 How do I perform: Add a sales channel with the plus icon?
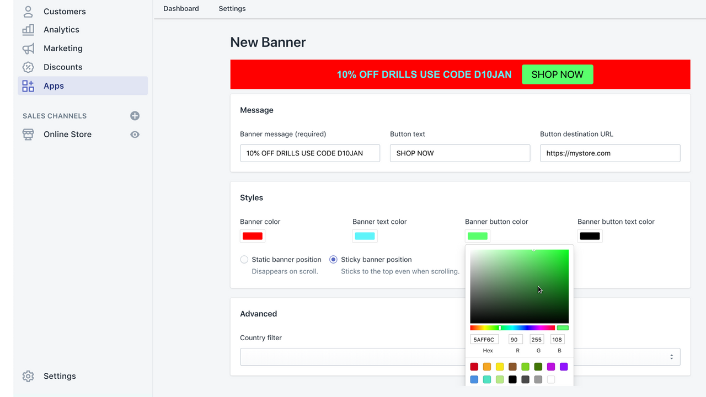(x=135, y=116)
